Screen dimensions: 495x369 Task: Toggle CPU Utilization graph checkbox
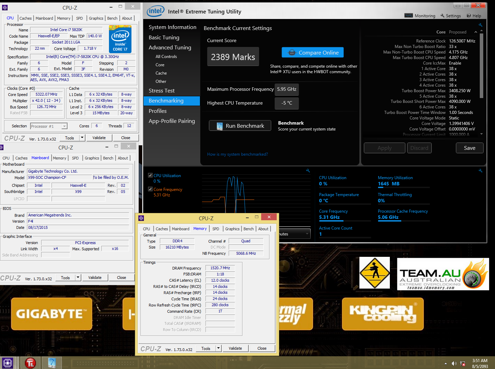[150, 175]
